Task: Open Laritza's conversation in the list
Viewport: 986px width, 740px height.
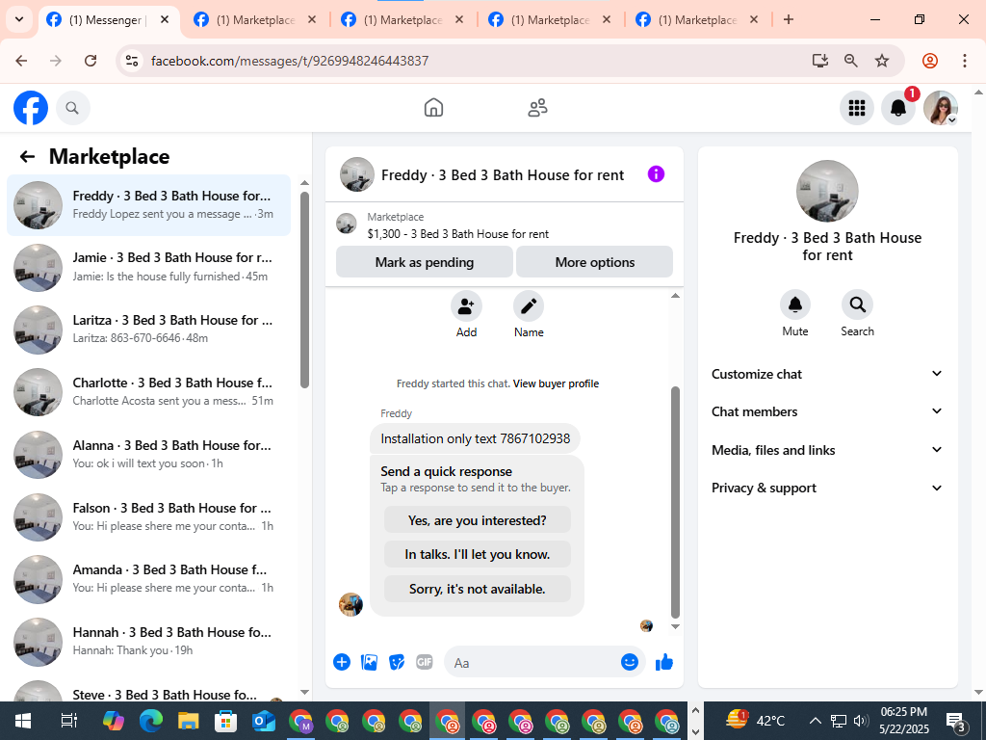Action: [x=149, y=330]
